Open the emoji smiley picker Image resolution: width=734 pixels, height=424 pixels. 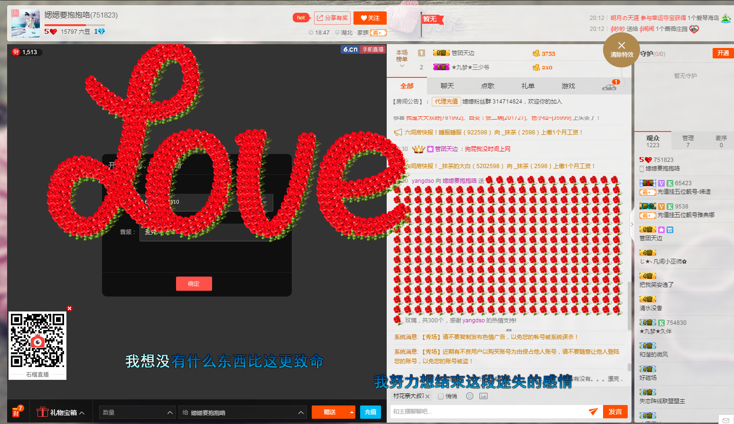point(470,396)
